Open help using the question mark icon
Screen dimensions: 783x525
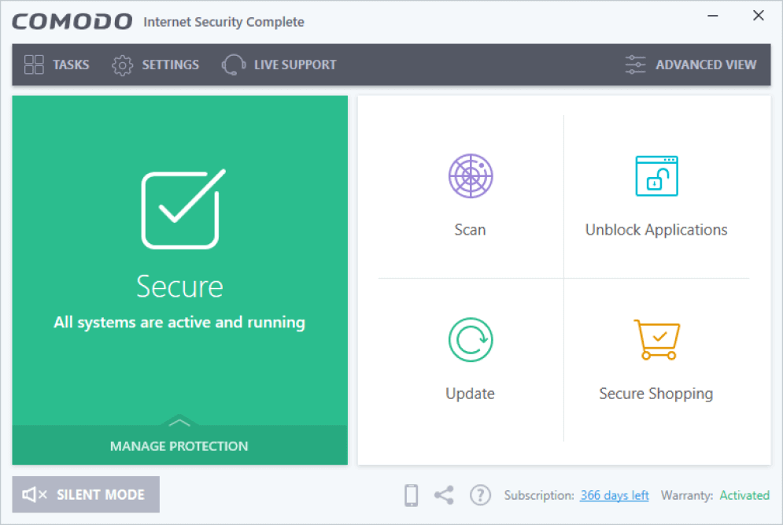(x=480, y=495)
